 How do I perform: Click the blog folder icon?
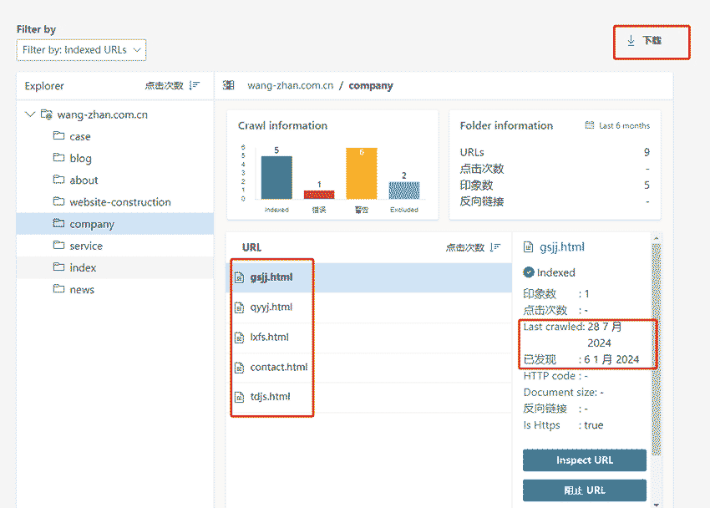(x=58, y=158)
